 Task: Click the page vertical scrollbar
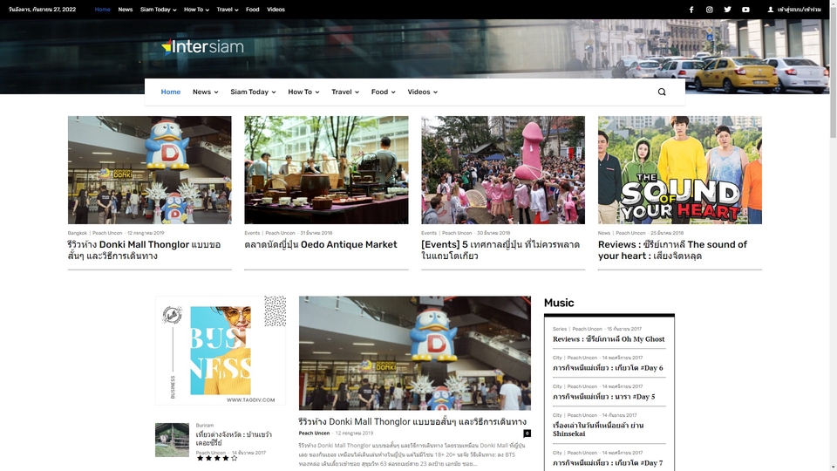click(834, 235)
